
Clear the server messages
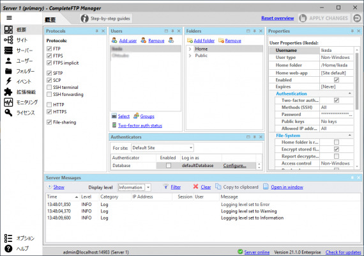(x=206, y=187)
